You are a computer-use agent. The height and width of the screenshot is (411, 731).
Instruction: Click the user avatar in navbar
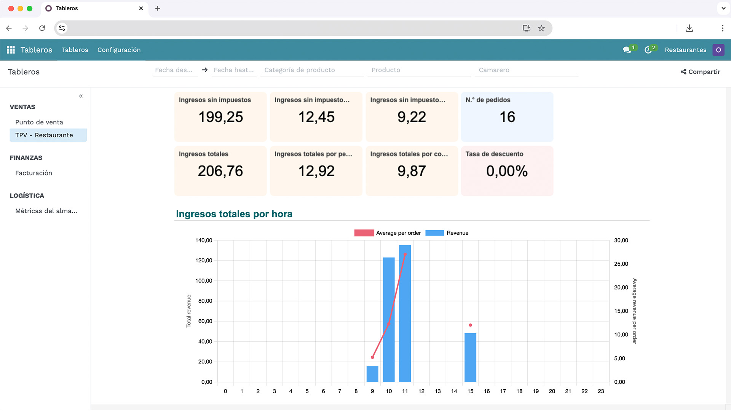click(718, 50)
